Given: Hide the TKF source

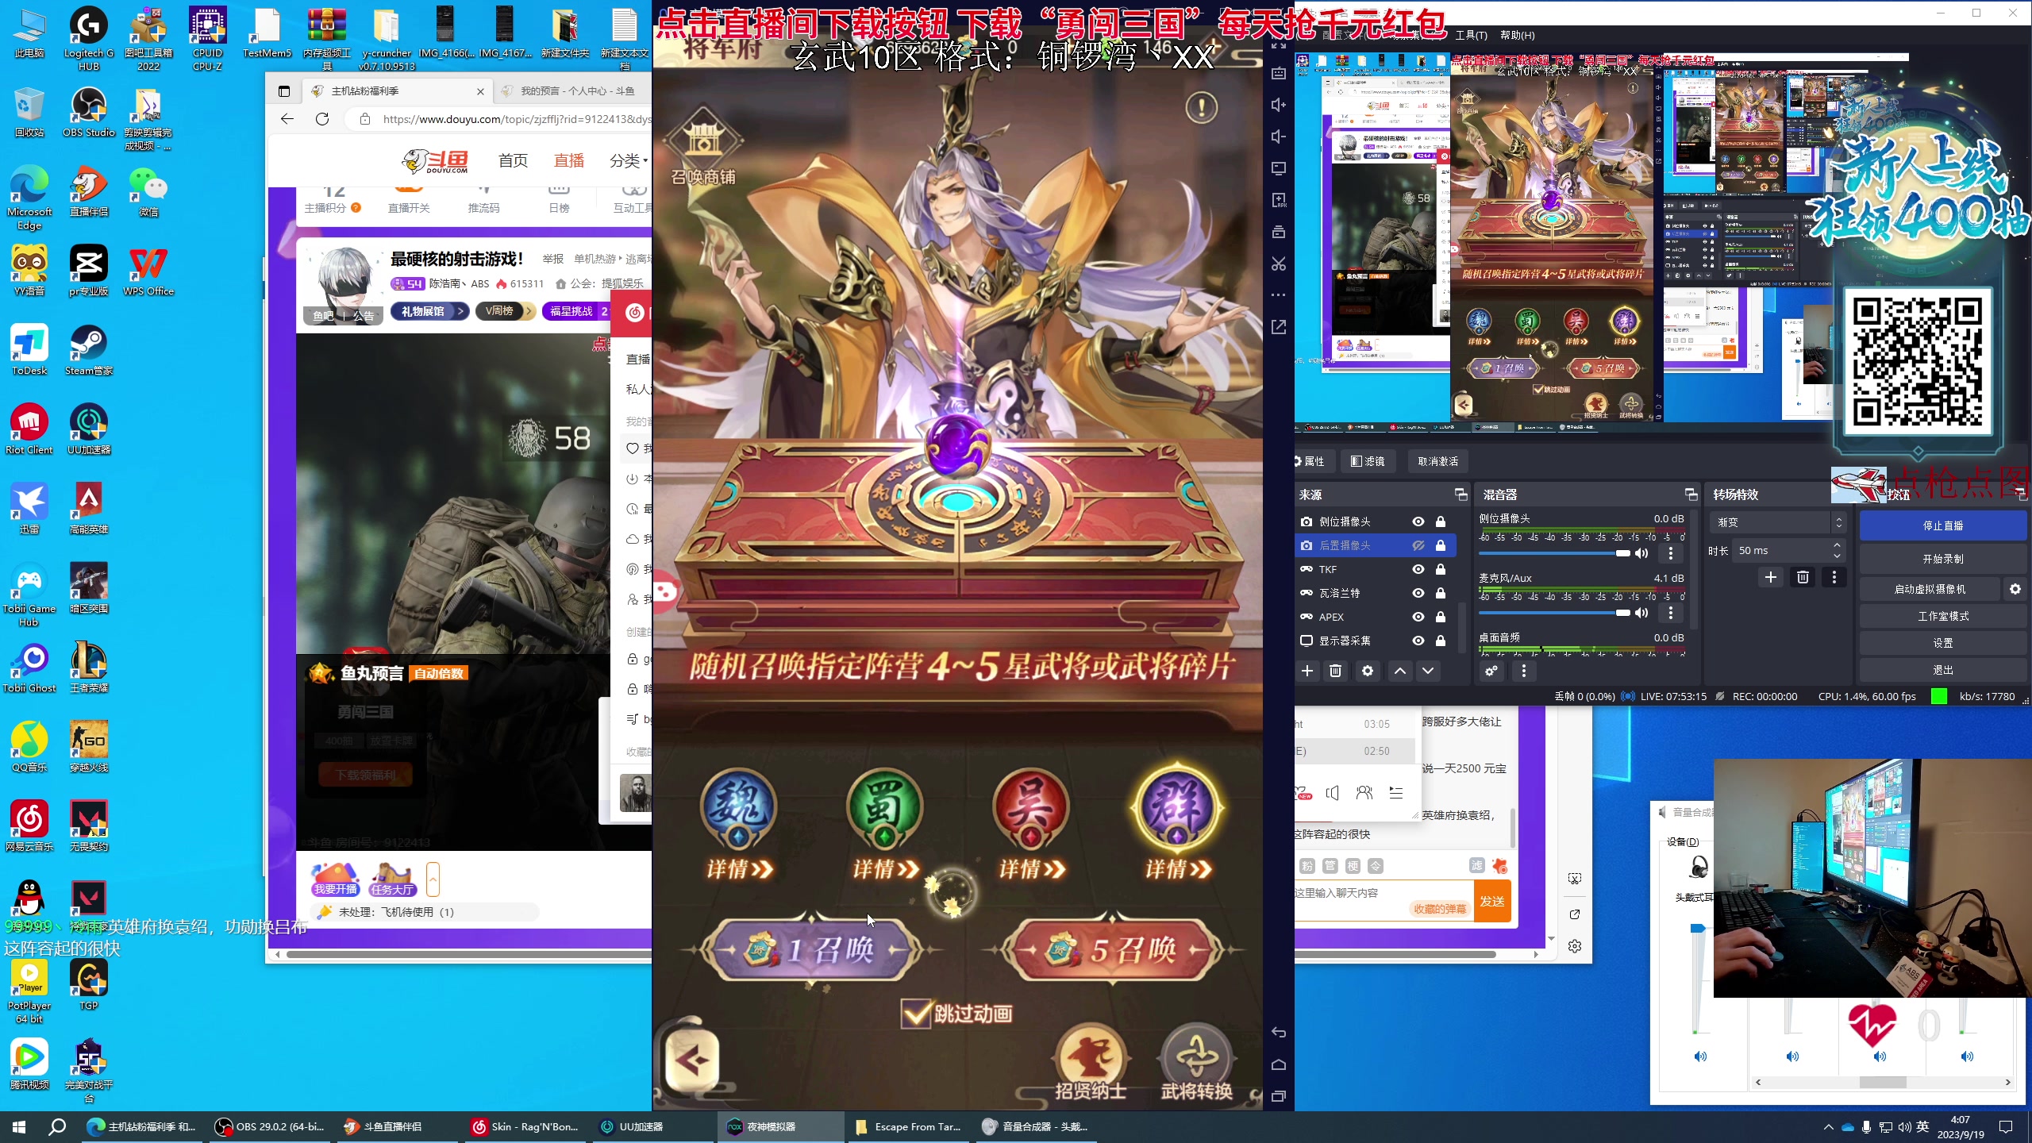Looking at the screenshot, I should click(x=1418, y=569).
